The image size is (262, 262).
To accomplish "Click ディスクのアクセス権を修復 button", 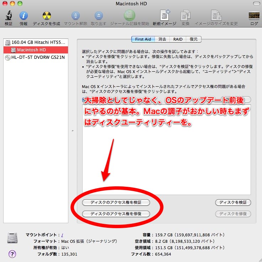I will (x=116, y=214).
